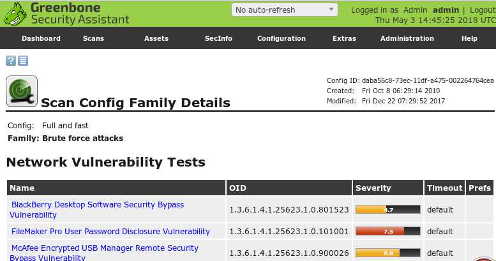Open the scan configs list icon
This screenshot has width=496, height=261.
coord(23,61)
